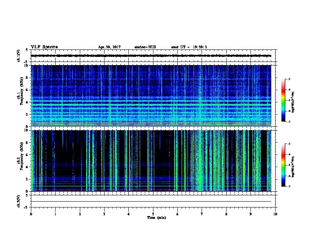
Task: Click the ch.2 "Frequency (kHz)" axis label
Action: point(22,156)
